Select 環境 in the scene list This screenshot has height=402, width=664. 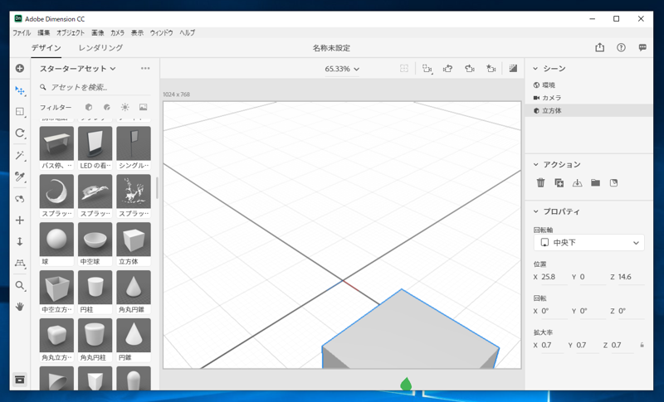(x=588, y=85)
